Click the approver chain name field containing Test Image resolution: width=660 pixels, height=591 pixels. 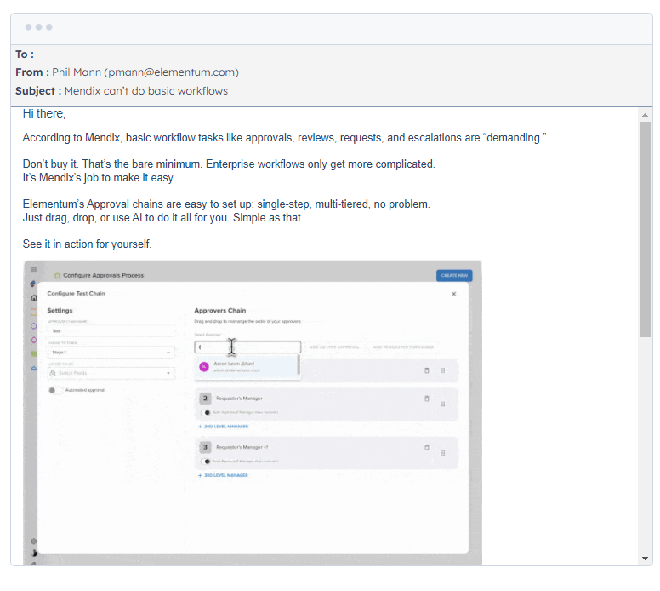coord(111,331)
